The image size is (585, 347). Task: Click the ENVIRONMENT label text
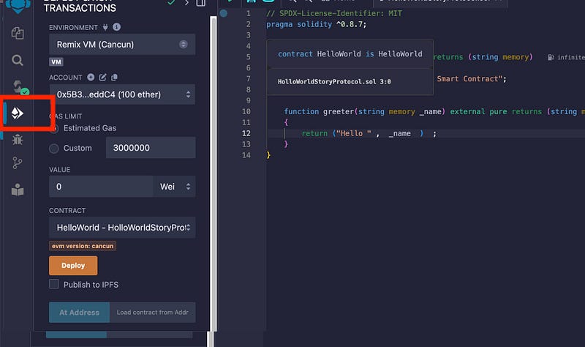pyautogui.click(x=73, y=28)
